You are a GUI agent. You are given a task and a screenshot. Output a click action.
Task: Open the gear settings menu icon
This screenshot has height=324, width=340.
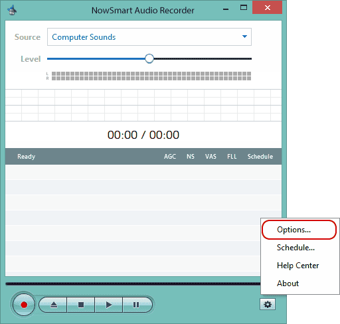(268, 305)
